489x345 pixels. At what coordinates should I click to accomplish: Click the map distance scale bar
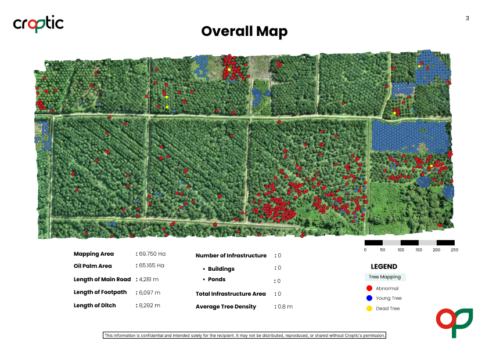409,242
